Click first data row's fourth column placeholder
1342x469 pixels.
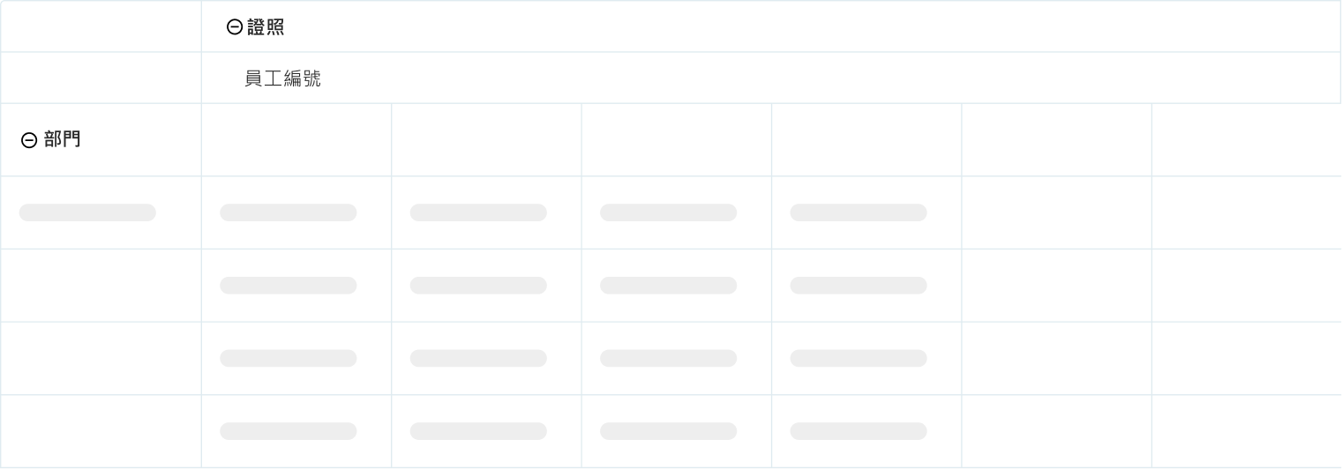858,212
